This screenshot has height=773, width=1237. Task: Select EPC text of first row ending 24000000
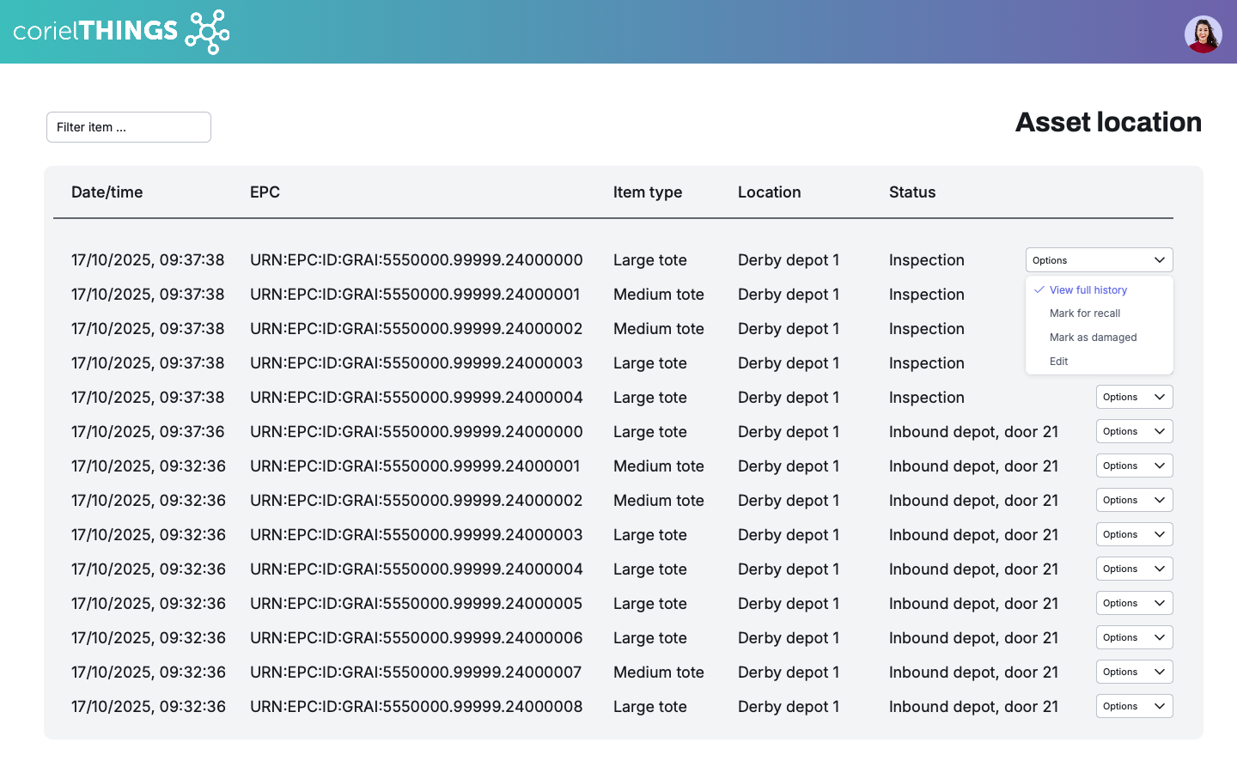[416, 260]
